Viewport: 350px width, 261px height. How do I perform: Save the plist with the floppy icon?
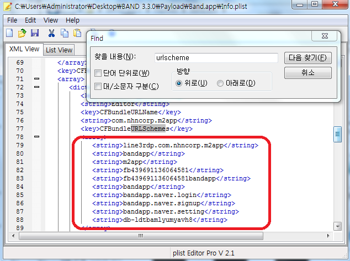click(x=35, y=33)
